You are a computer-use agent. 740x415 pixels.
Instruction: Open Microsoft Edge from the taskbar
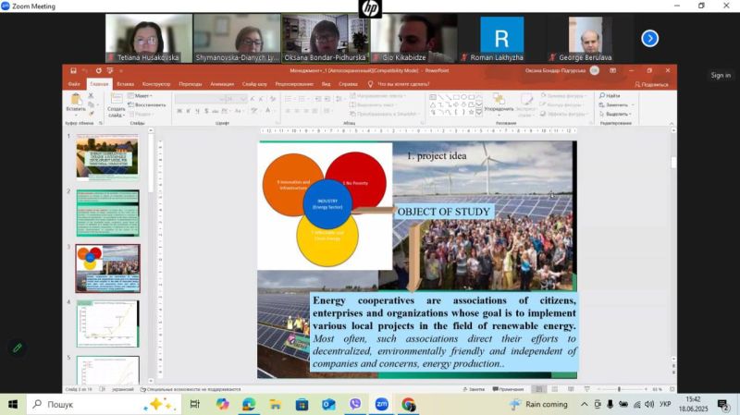[249, 404]
